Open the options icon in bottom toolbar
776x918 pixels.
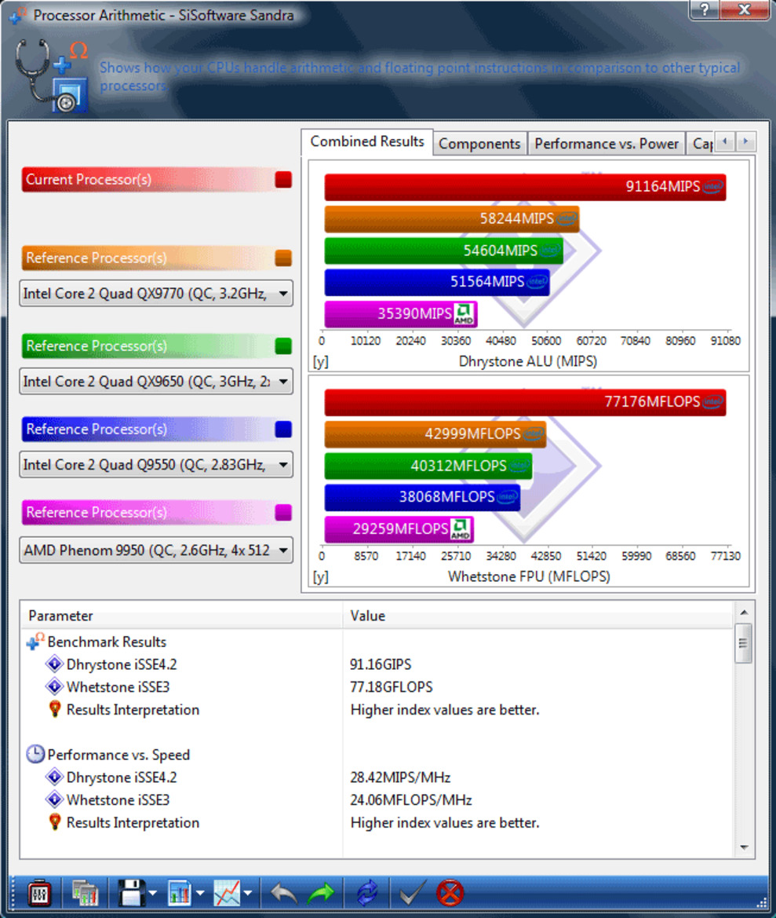[39, 894]
